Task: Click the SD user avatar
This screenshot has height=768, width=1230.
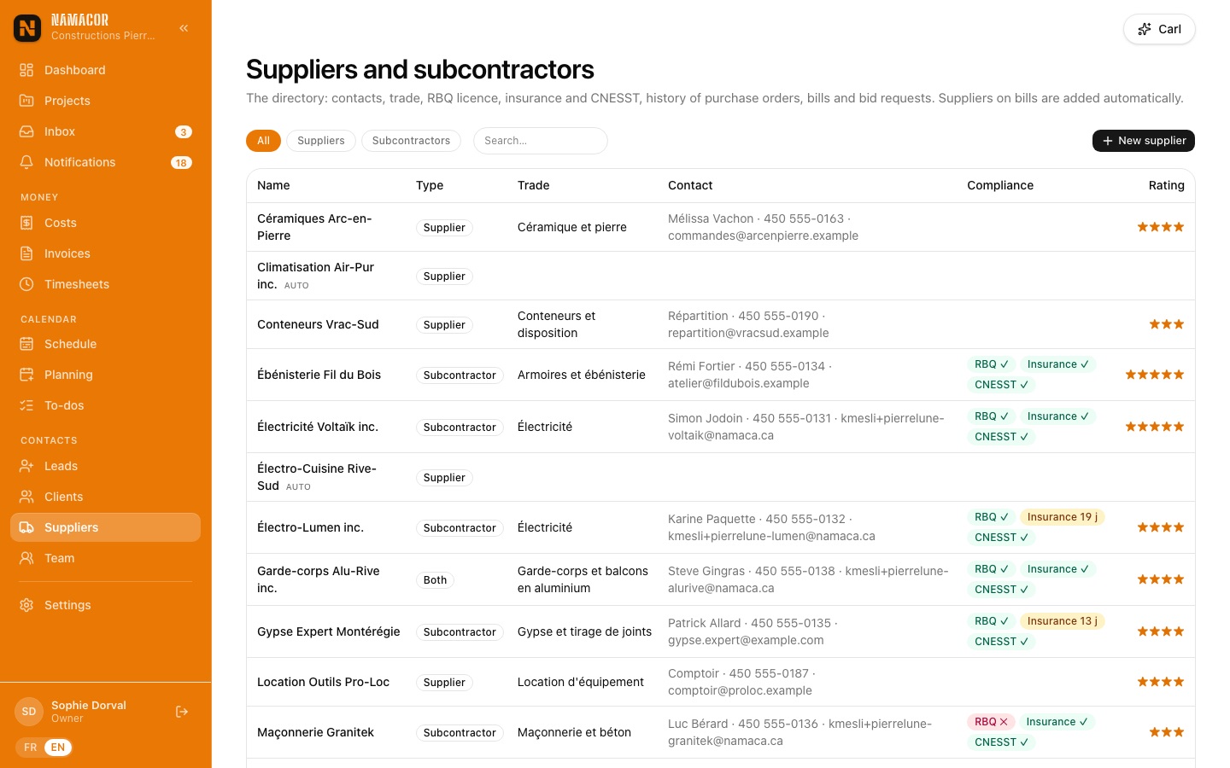Action: click(29, 712)
